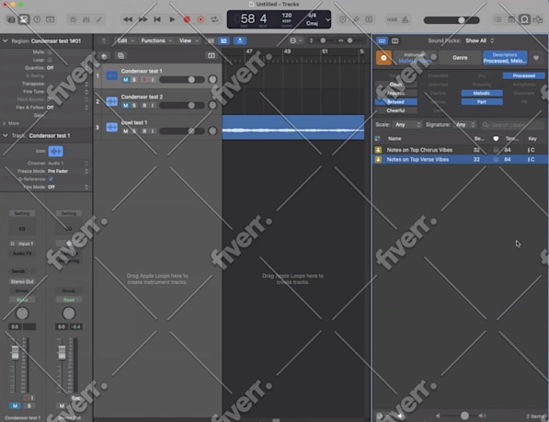Image resolution: width=549 pixels, height=422 pixels.
Task: Switch loop browser to column view
Action: point(395,41)
